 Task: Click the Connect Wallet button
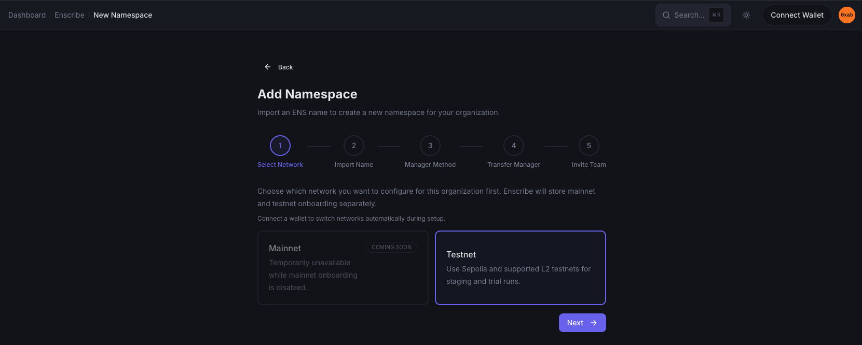[797, 15]
